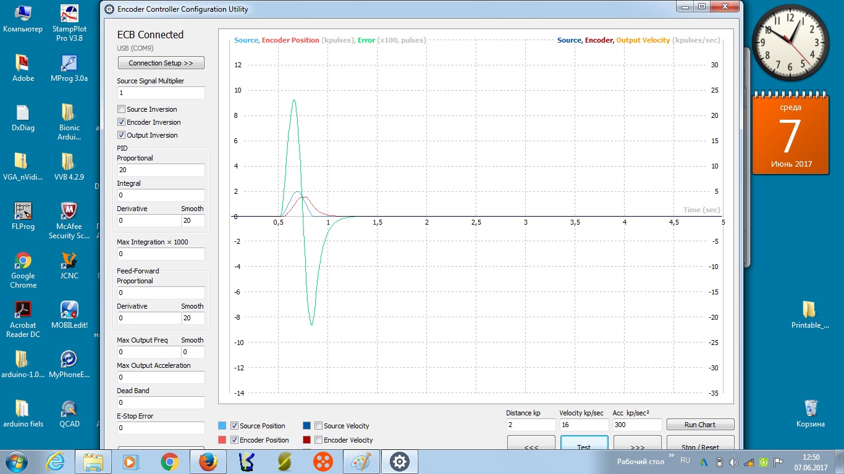Click the PID Proportional input field

[x=161, y=170]
